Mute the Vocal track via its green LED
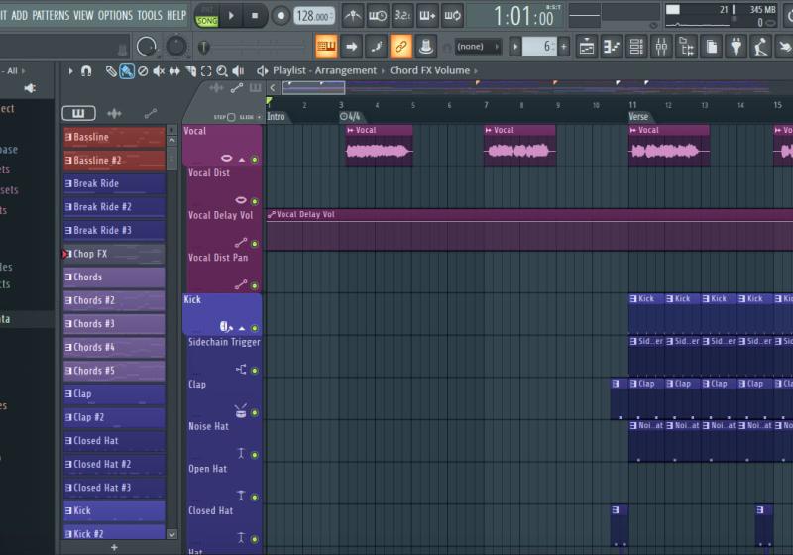 click(255, 160)
